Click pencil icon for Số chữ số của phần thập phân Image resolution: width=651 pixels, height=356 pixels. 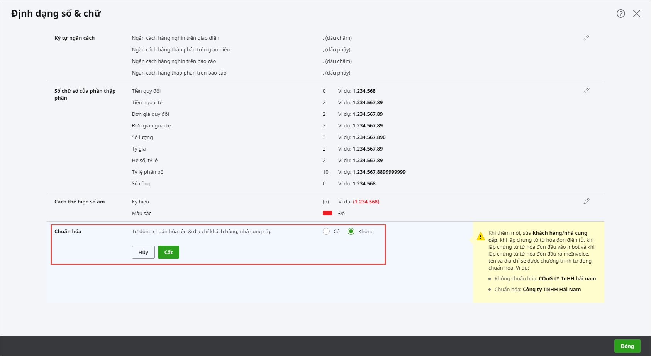coord(586,90)
